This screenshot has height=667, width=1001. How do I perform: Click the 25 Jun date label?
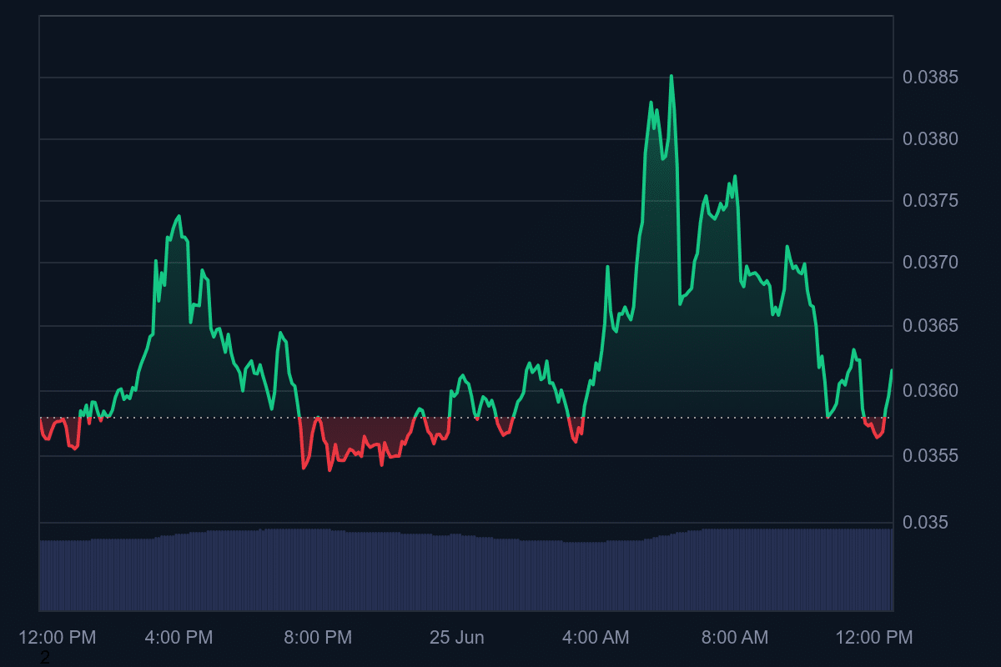click(x=456, y=638)
